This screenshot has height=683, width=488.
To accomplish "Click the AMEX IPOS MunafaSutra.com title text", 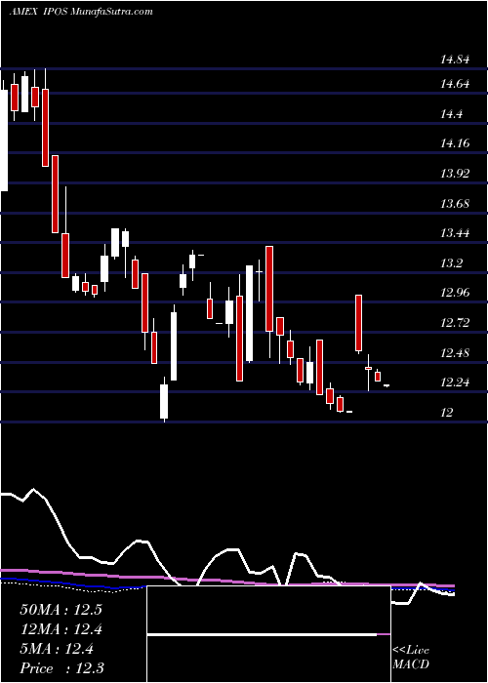I will [x=81, y=12].
